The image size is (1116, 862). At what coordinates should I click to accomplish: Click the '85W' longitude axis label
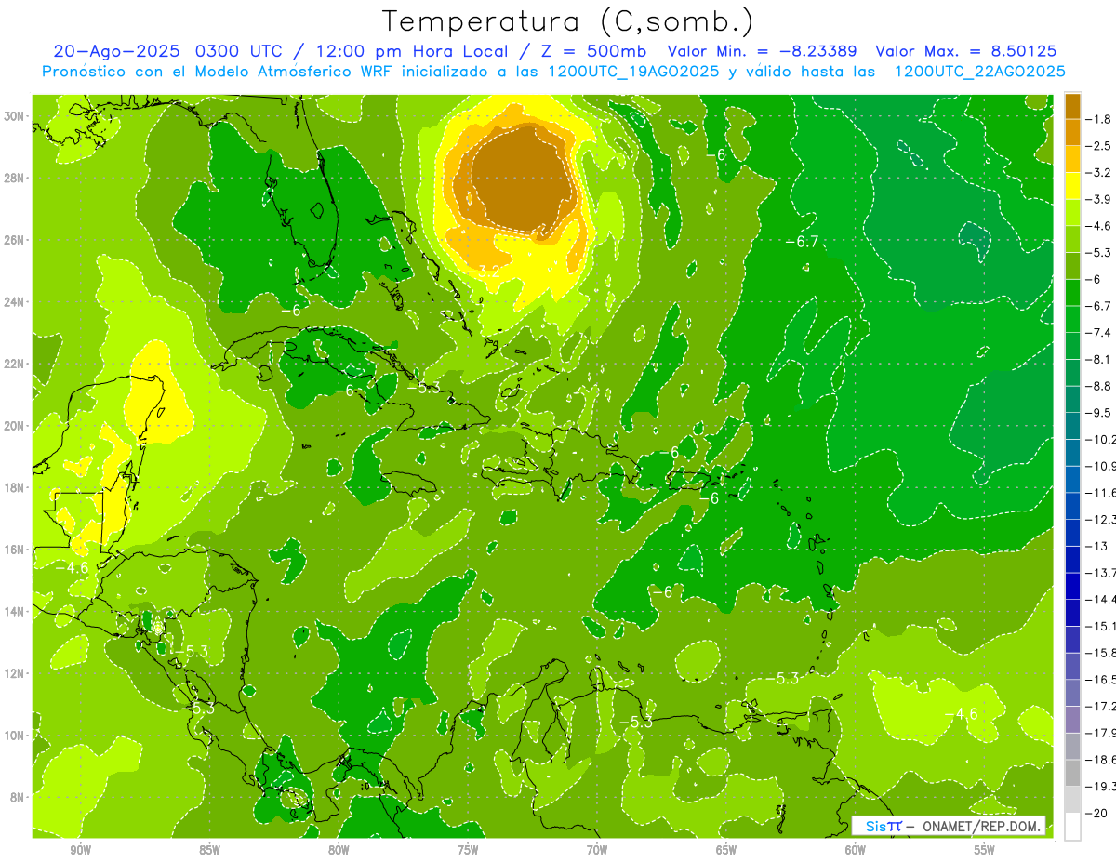tap(209, 850)
